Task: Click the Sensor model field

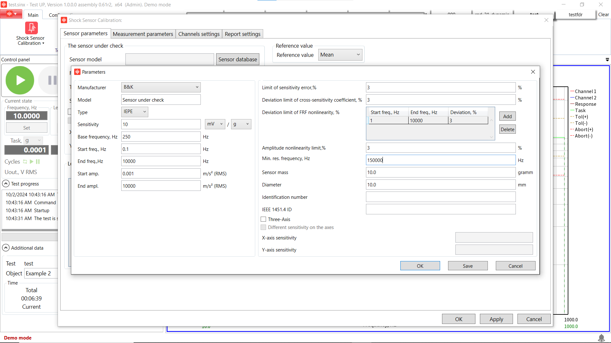Action: (170, 59)
